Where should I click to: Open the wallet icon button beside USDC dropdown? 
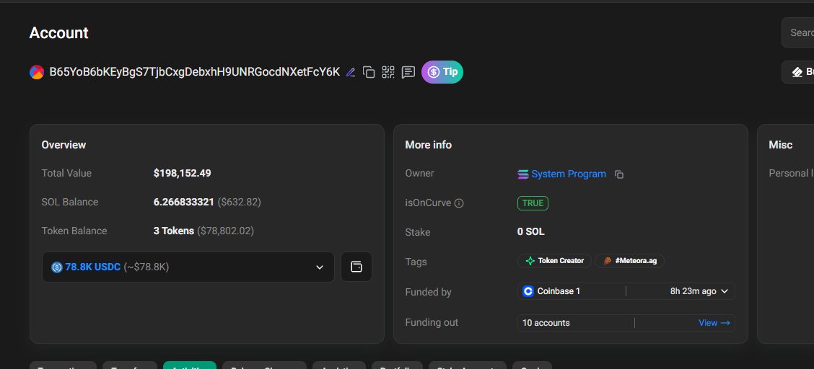356,267
